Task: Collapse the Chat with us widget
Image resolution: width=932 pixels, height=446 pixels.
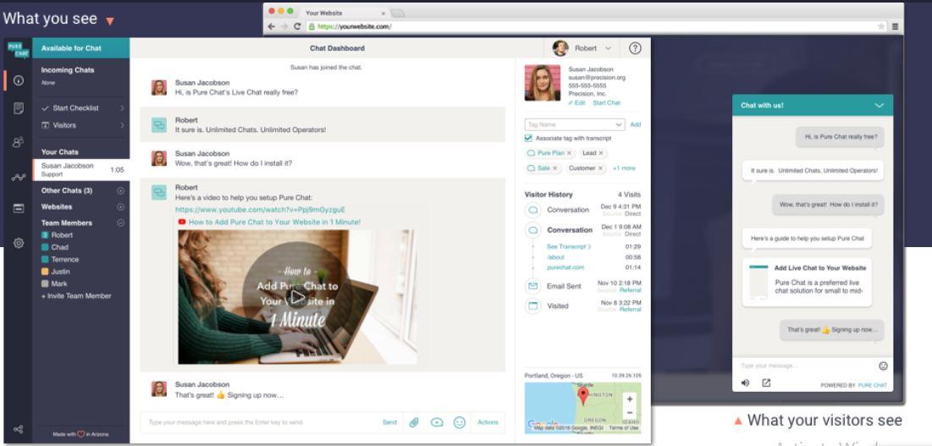Action: (x=880, y=106)
